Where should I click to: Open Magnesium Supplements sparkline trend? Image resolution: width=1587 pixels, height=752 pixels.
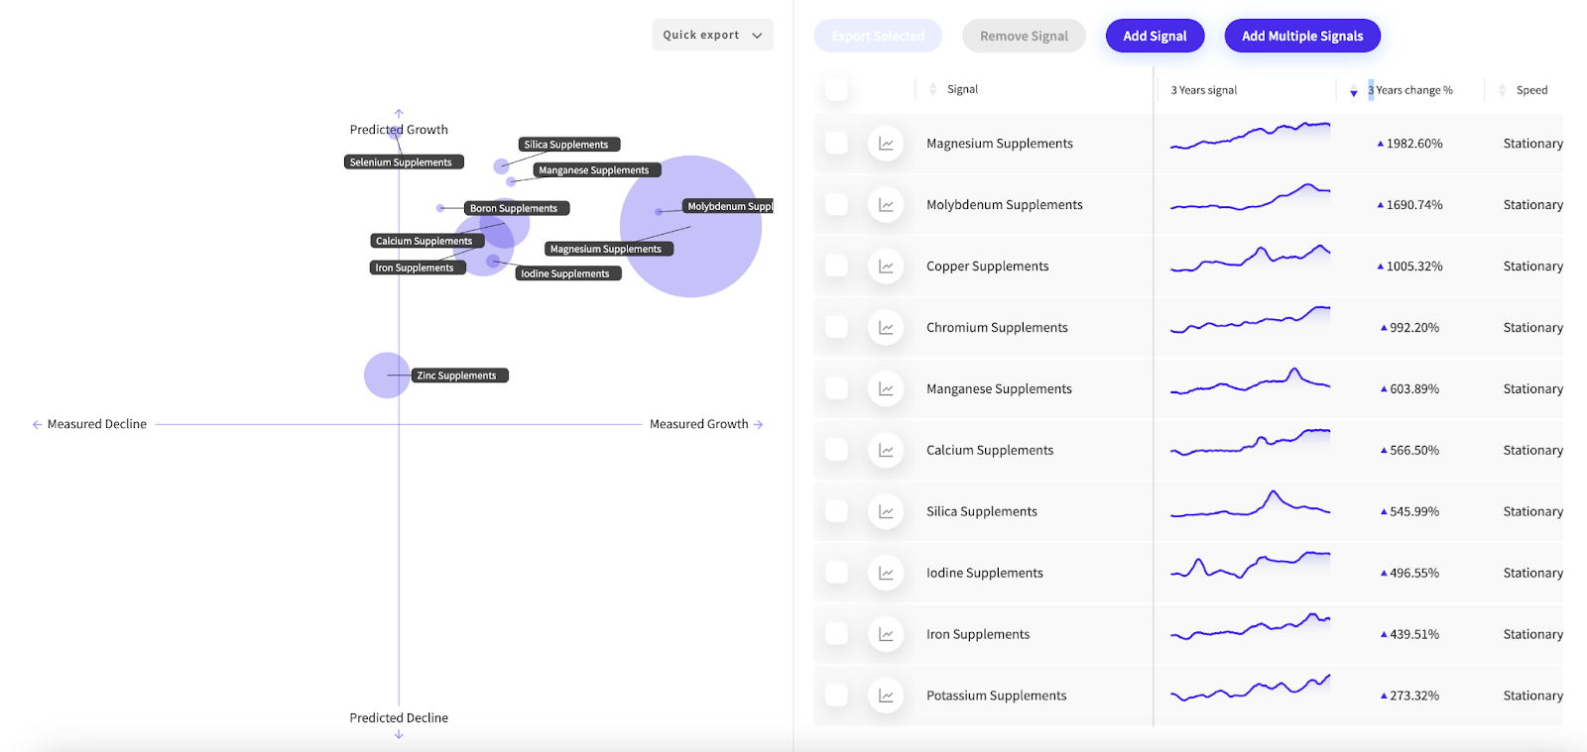1250,137
